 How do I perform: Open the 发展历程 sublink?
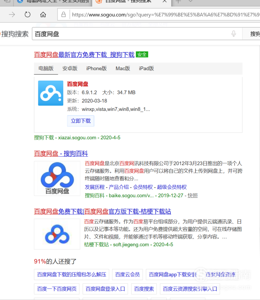95,187
